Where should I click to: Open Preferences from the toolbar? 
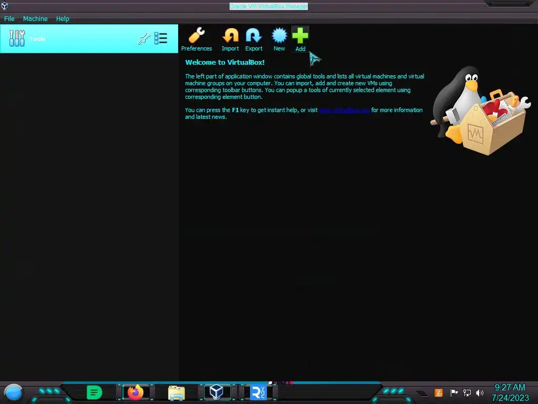tap(196, 39)
